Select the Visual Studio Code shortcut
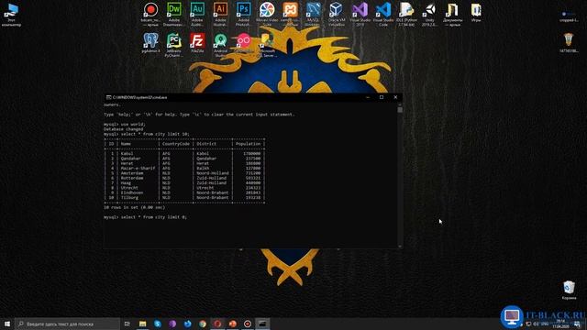587x330 pixels. click(383, 14)
